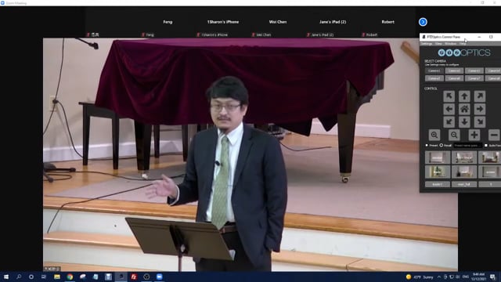Pan camera right with the right arrow
The height and width of the screenshot is (282, 501).
coord(480,109)
